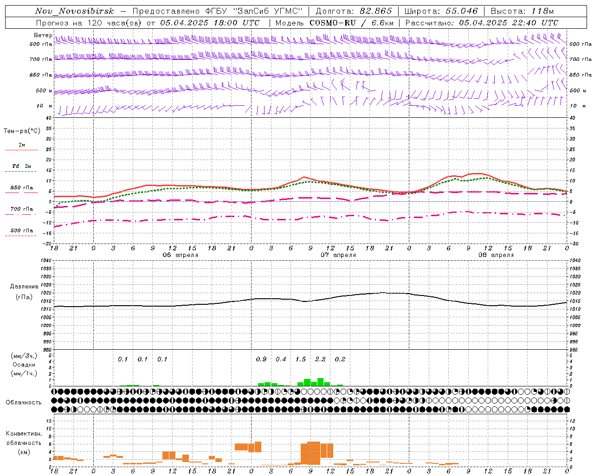Click the "Тем-ра(°C)" temperature label
Image resolution: width=594 pixels, height=475 pixels.
[22, 131]
